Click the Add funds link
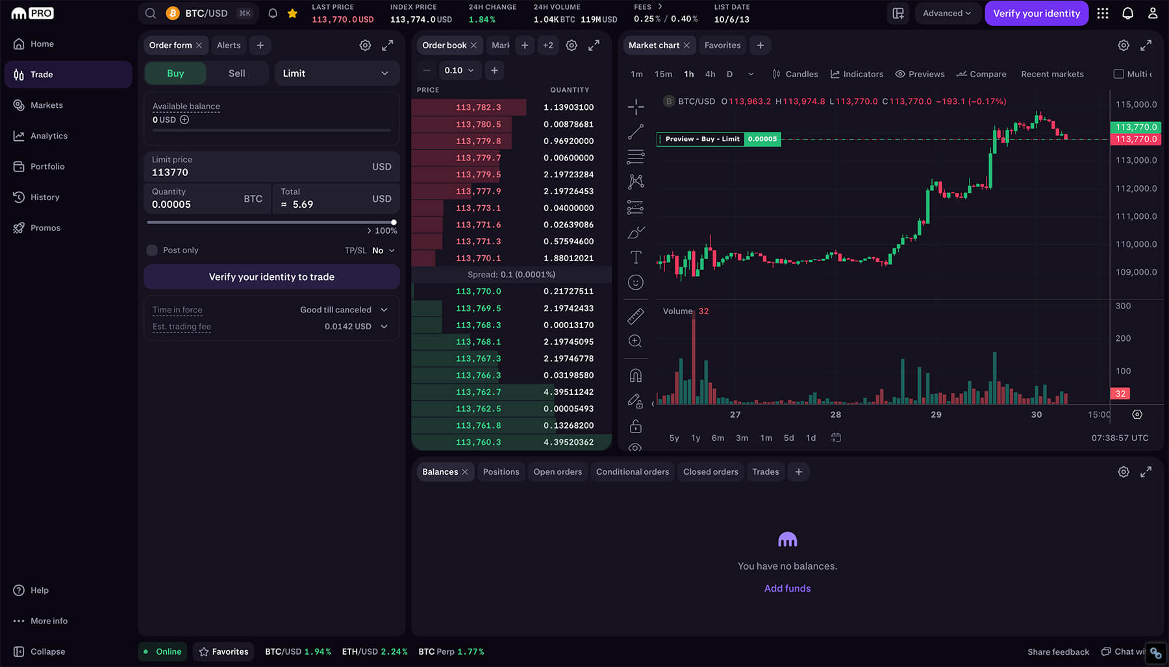This screenshot has width=1169, height=667. point(787,588)
